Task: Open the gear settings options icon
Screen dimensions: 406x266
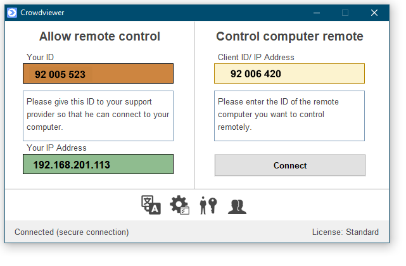Action: point(180,205)
